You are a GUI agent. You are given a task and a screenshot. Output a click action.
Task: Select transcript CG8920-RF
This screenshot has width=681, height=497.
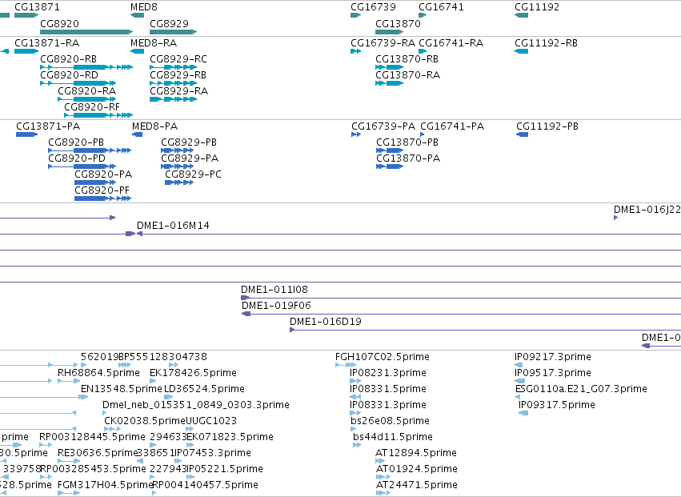(x=92, y=107)
